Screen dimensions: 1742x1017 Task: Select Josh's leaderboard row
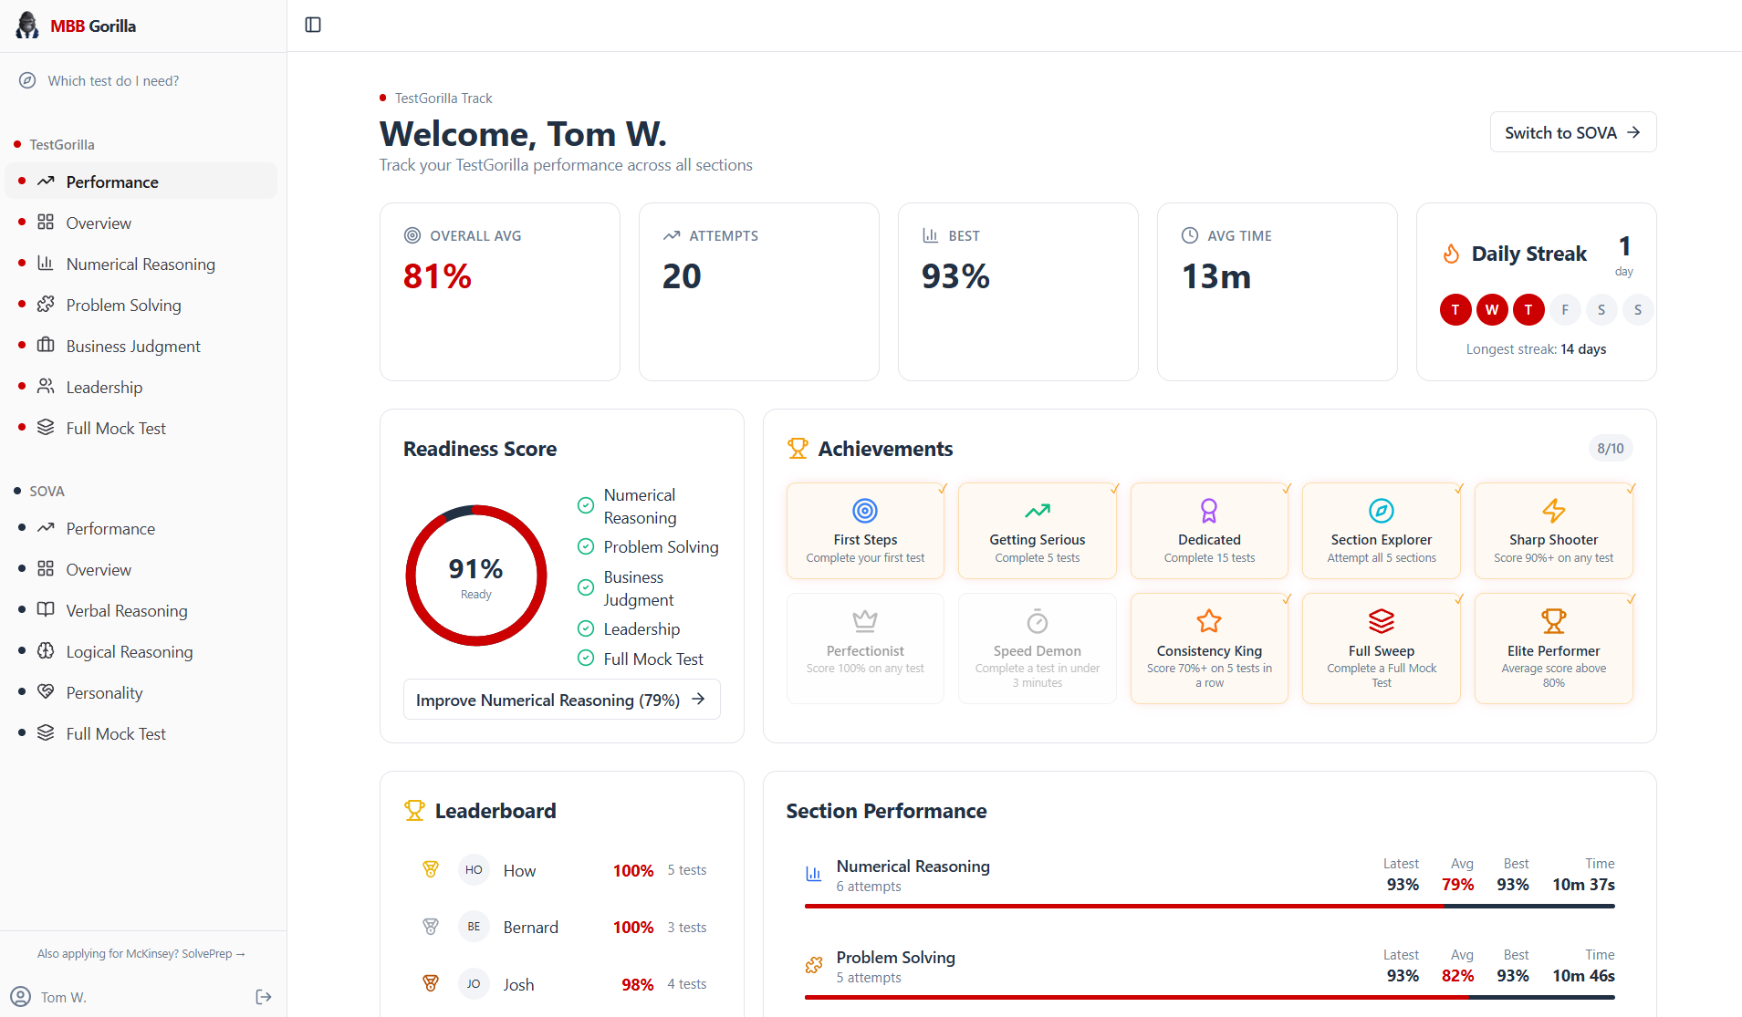click(x=562, y=984)
